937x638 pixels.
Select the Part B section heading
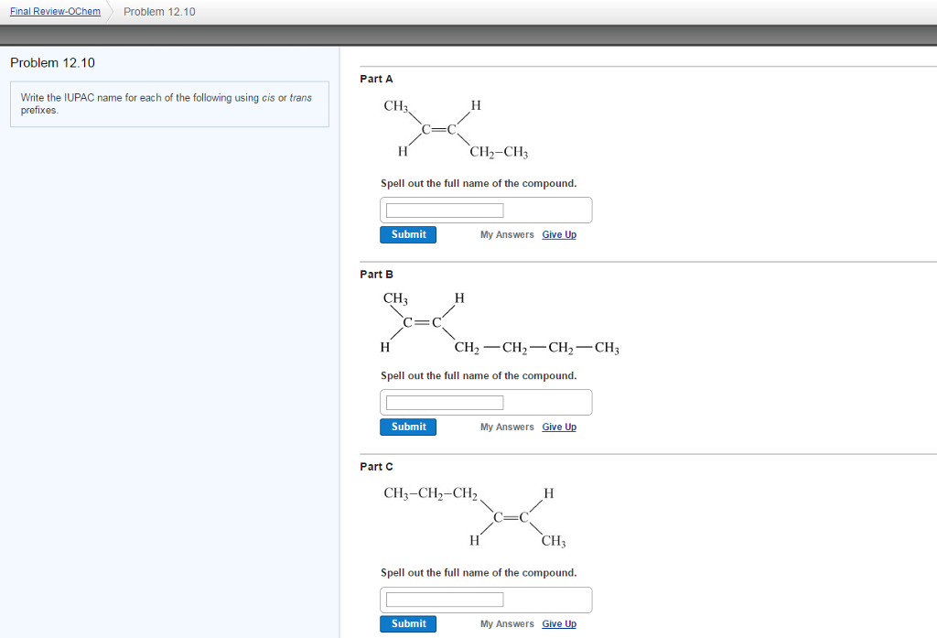pyautogui.click(x=376, y=274)
